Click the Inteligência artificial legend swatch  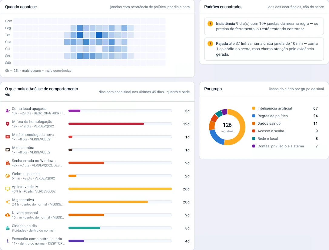pos(254,108)
